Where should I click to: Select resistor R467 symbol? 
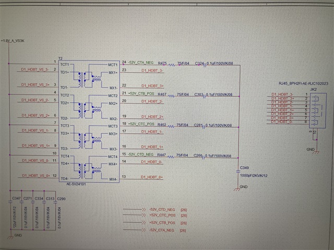172,96
